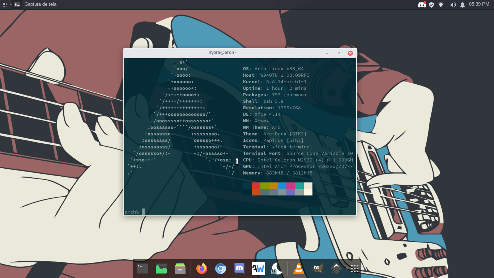This screenshot has width=494, height=278.
Task: Minimize the nyora@arch terminal window
Action: 327,53
